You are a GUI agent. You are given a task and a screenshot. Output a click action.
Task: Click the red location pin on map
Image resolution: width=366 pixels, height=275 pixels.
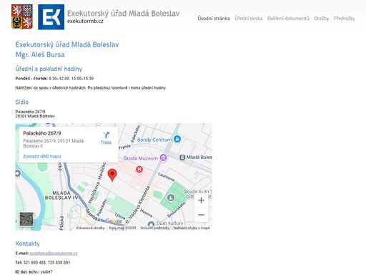click(x=112, y=175)
